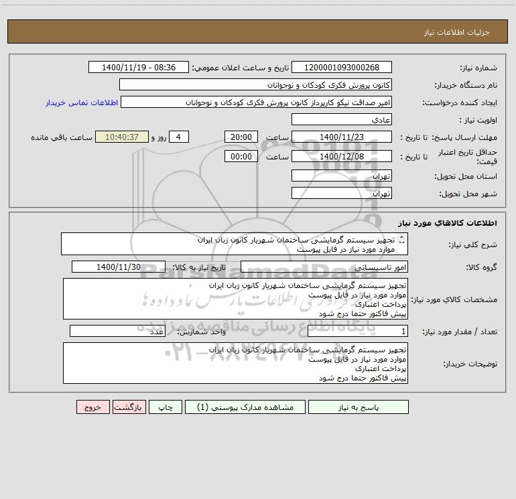Click the تاریخ و ساعت اعلان عمومی label
The height and width of the screenshot is (499, 516).
(241, 68)
